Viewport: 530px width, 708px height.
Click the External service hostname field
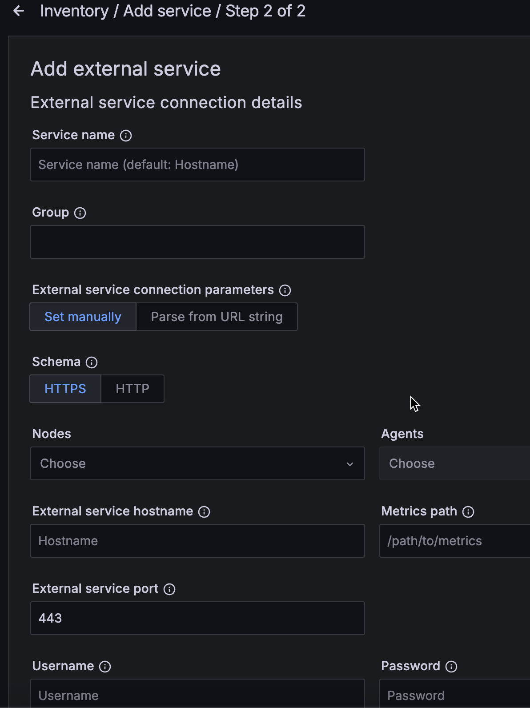197,541
